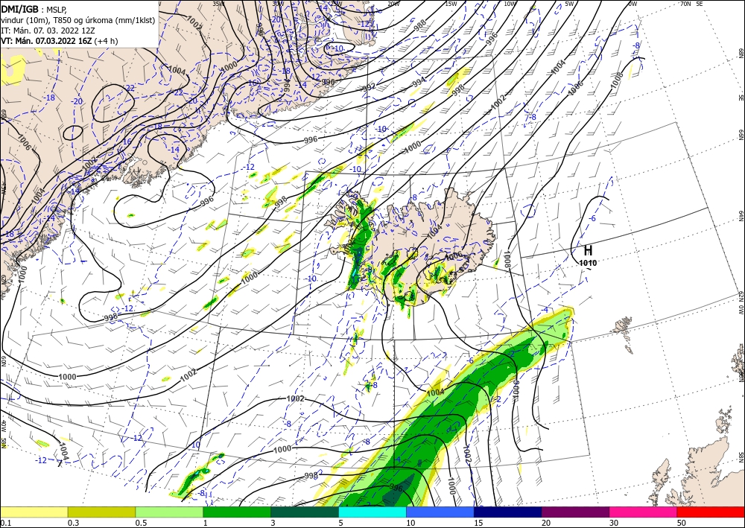Screen dimensions: 745x528
Task: Click the '988' isobar label
Action: click(420, 27)
